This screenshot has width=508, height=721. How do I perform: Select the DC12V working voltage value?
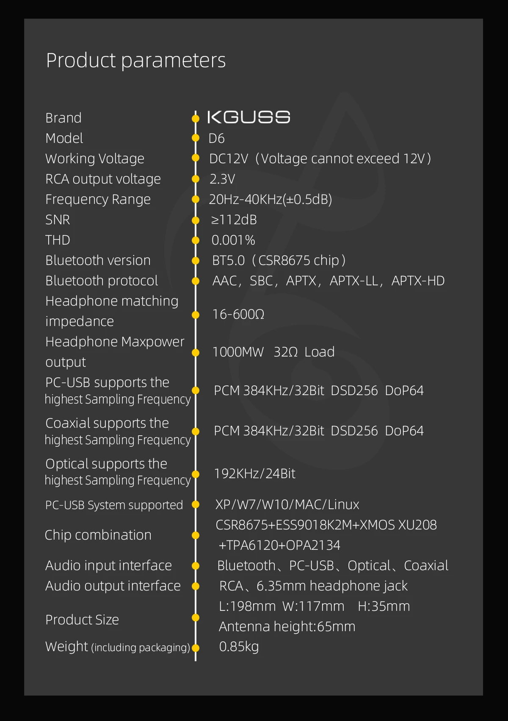point(320,159)
